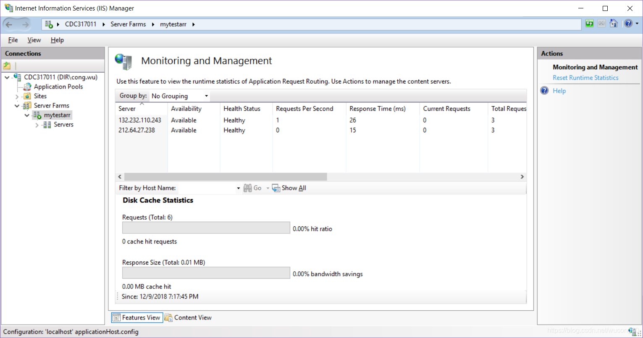Click the binoculars Go icon
The image size is (643, 338).
248,188
